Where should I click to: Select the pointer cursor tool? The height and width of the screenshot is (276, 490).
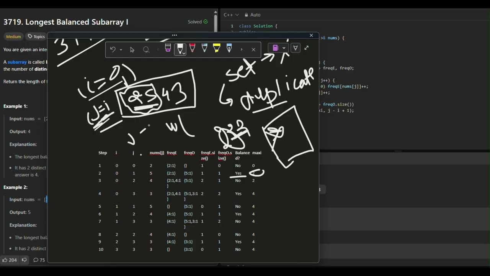click(132, 49)
